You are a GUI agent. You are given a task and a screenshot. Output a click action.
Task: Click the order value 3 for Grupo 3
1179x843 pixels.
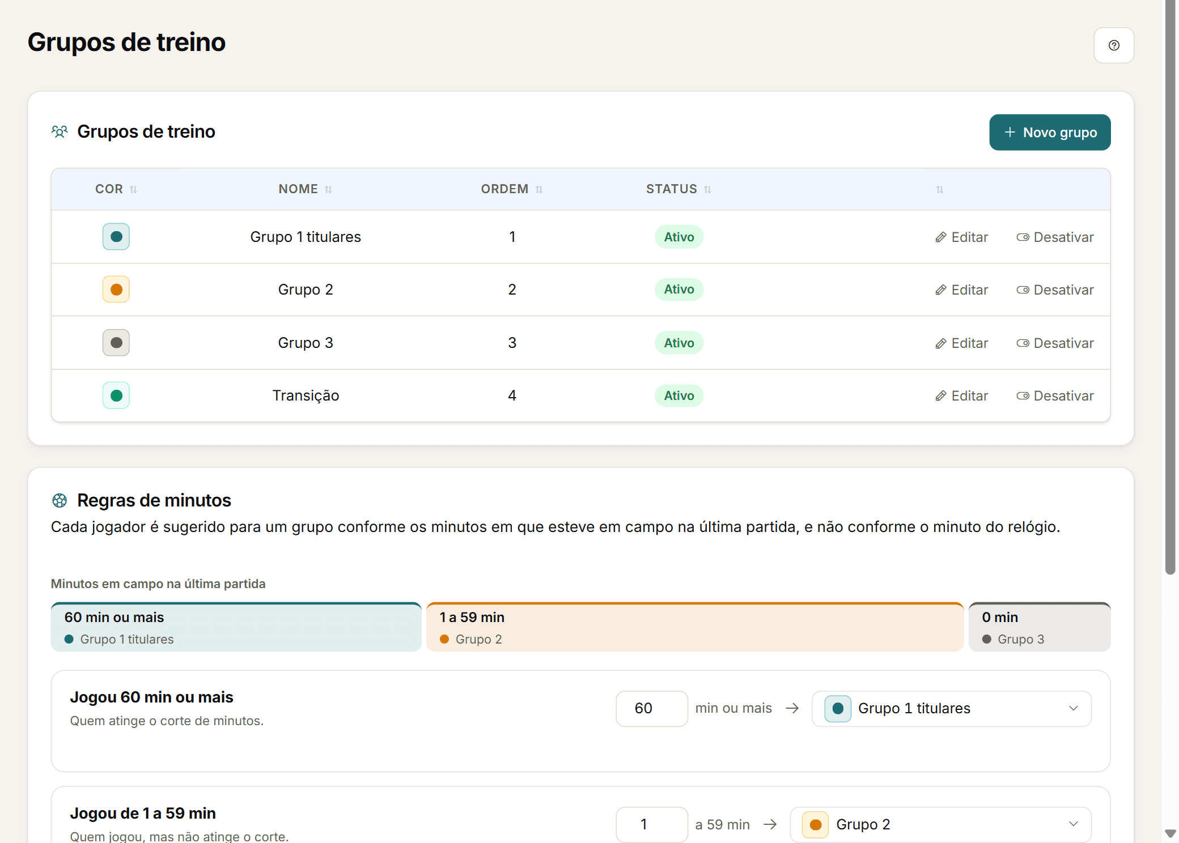tap(512, 343)
